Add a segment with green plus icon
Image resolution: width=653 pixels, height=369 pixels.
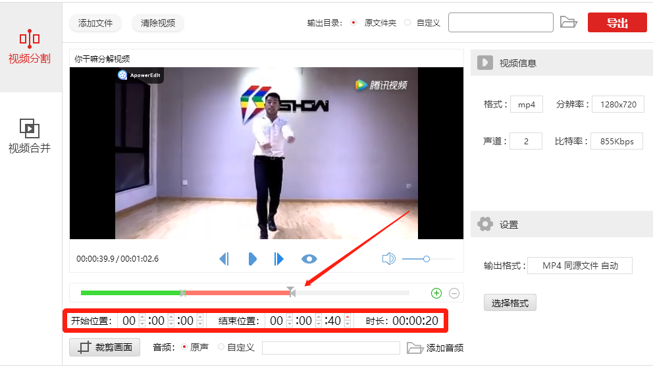436,293
